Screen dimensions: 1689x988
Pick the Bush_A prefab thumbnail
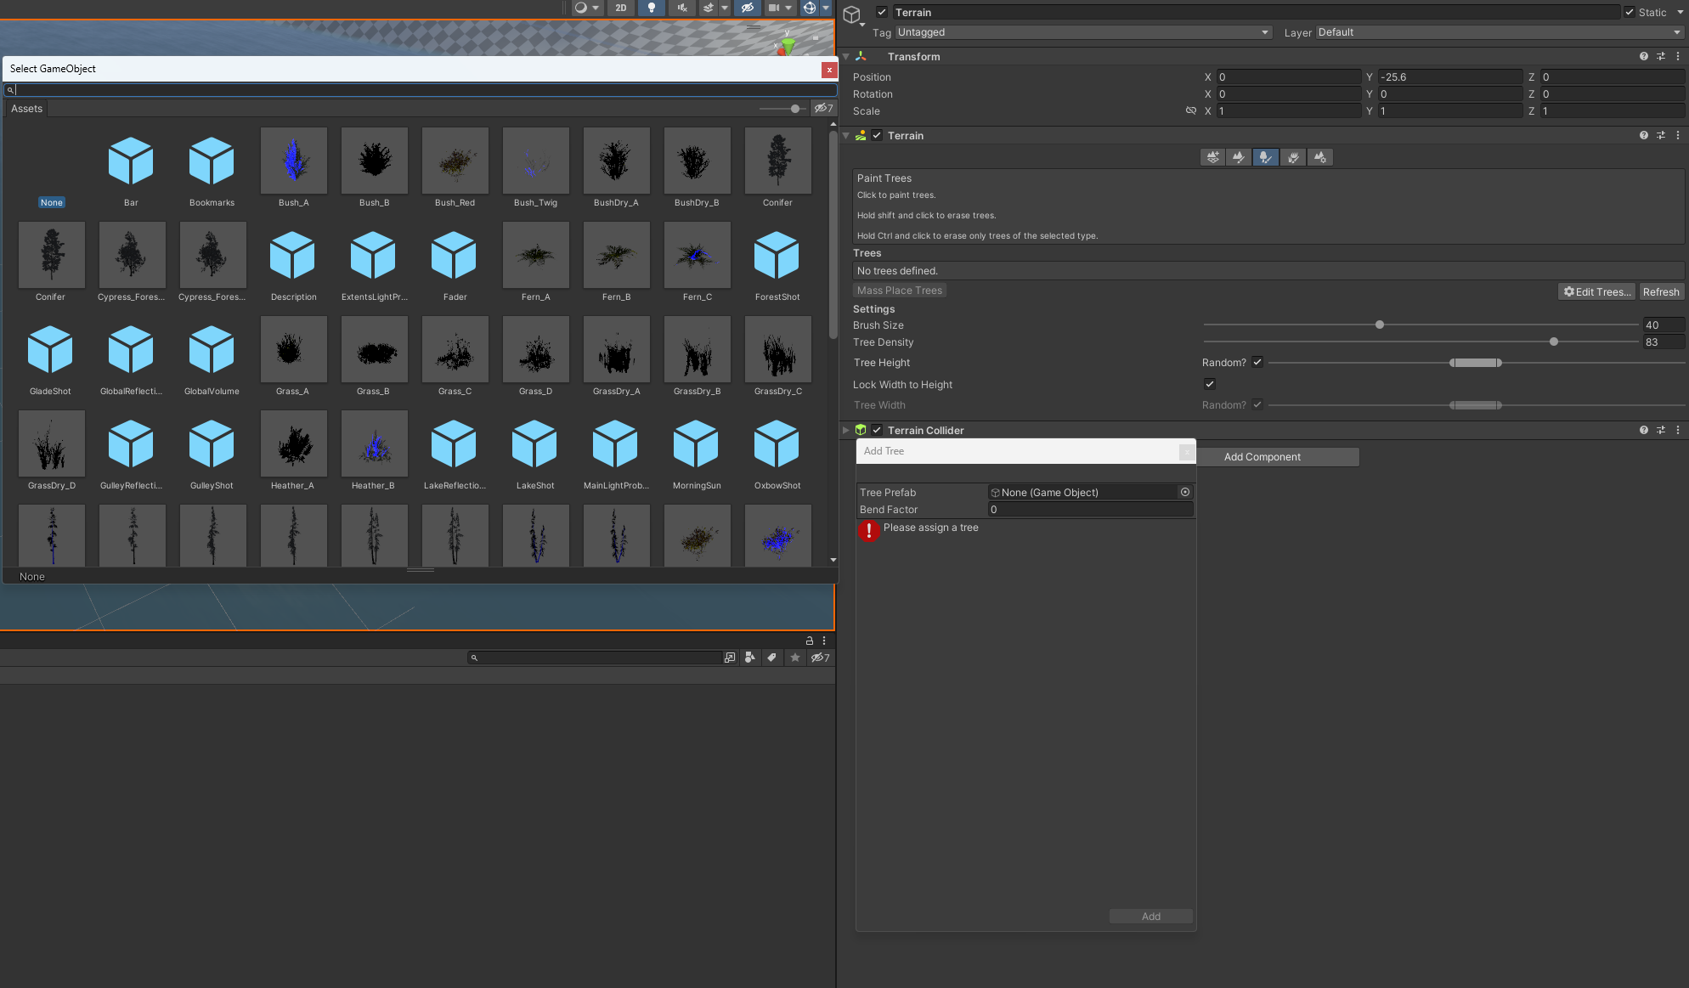pyautogui.click(x=293, y=161)
